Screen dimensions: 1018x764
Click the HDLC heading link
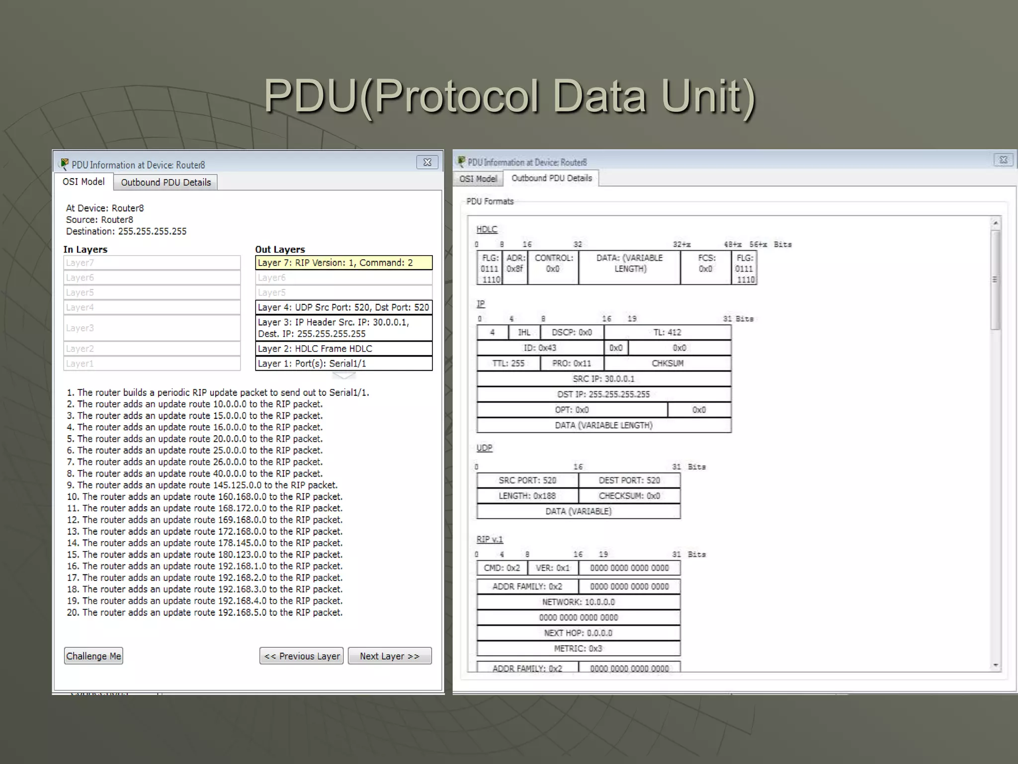pos(487,229)
